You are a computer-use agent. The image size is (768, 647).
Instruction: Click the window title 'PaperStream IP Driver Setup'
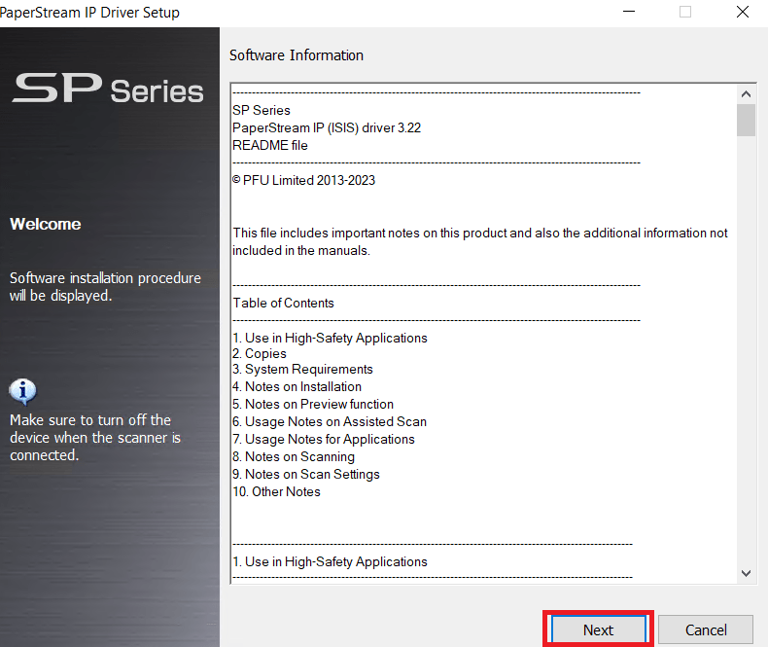[x=89, y=12]
